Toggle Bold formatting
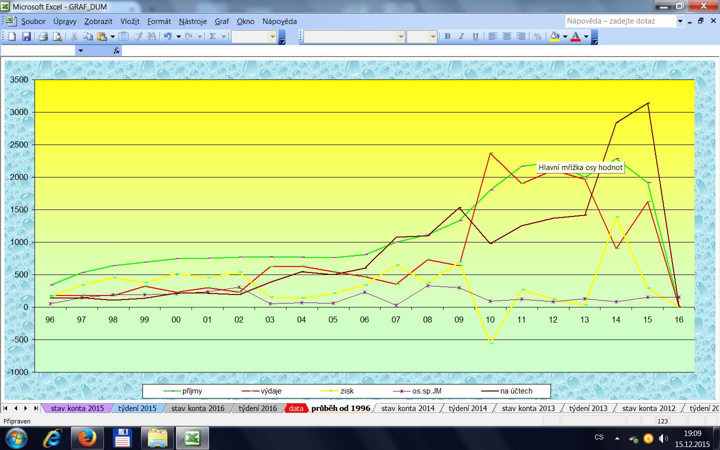 pos(447,36)
